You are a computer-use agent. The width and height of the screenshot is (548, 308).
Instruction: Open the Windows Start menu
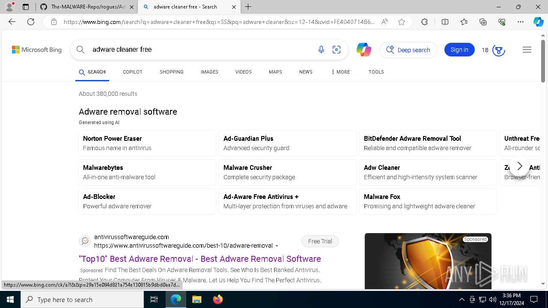(10, 299)
